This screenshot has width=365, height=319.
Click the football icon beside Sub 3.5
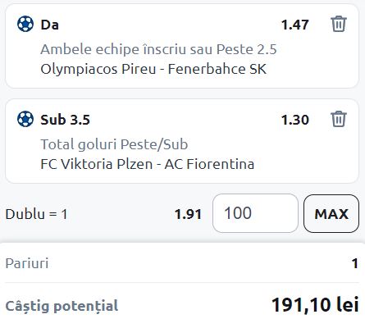pyautogui.click(x=25, y=119)
